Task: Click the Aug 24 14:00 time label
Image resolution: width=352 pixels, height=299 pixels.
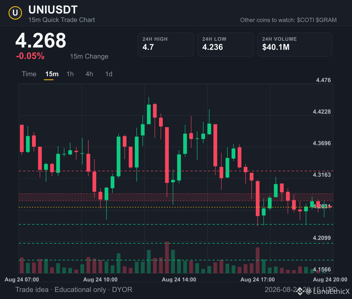Action: [x=179, y=280]
